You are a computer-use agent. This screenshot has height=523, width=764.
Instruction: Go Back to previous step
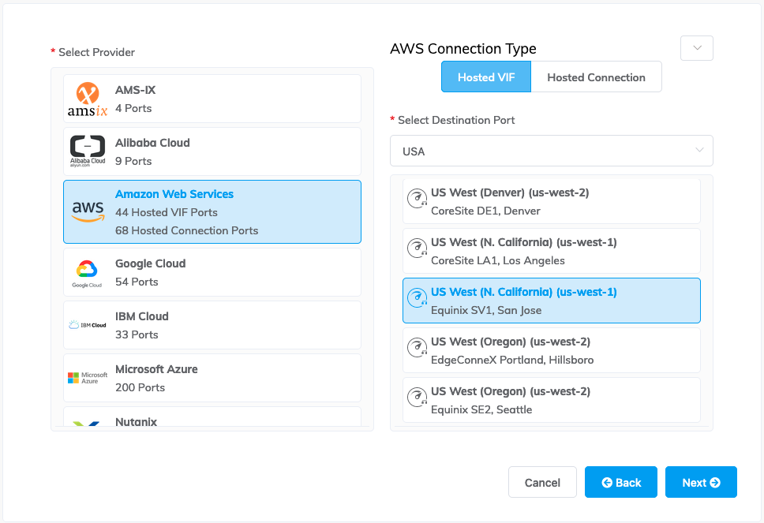[x=621, y=483]
